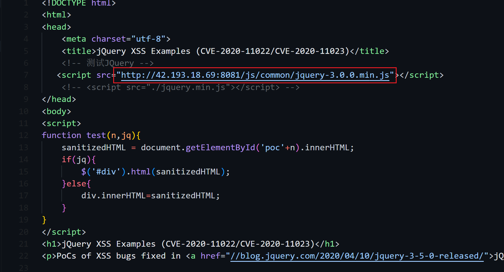The image size is (504, 272).
Task: Click the yellow closing brace on line 19
Action: (x=44, y=220)
